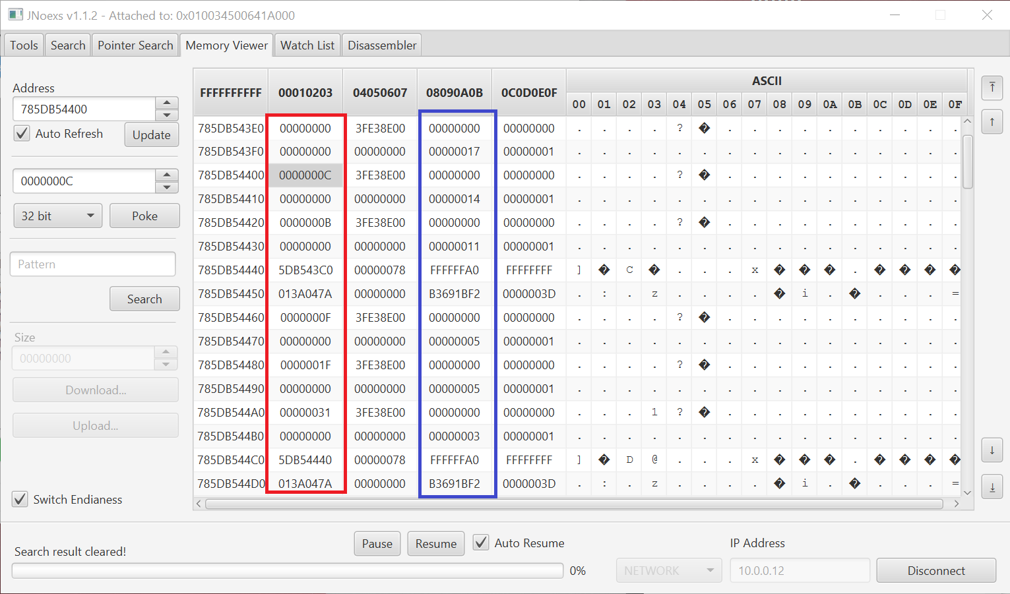The height and width of the screenshot is (594, 1010).
Task: Click the pattern Search button
Action: [144, 299]
